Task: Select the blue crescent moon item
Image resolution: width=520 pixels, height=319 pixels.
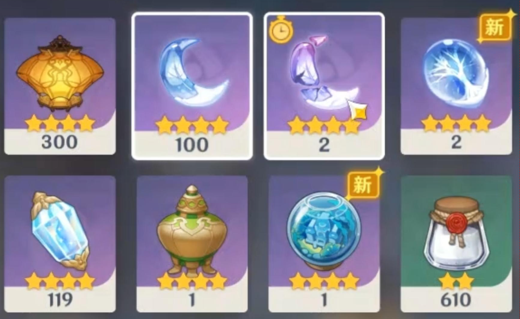Action: [x=192, y=86]
